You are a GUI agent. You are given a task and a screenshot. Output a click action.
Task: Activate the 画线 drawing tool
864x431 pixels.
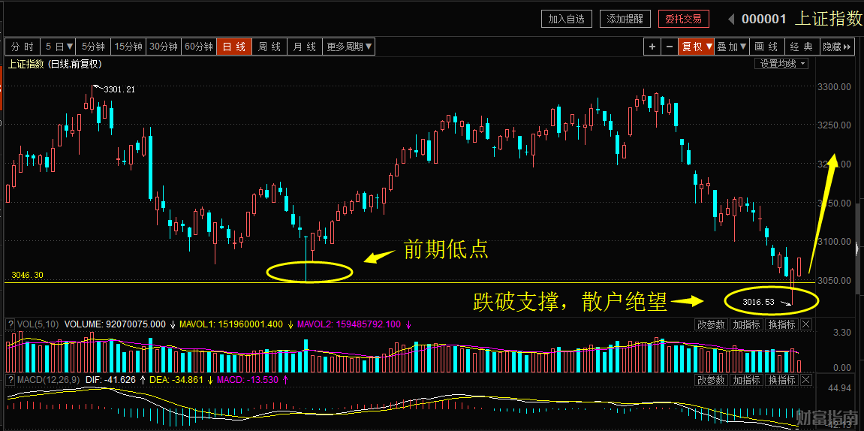click(x=766, y=47)
